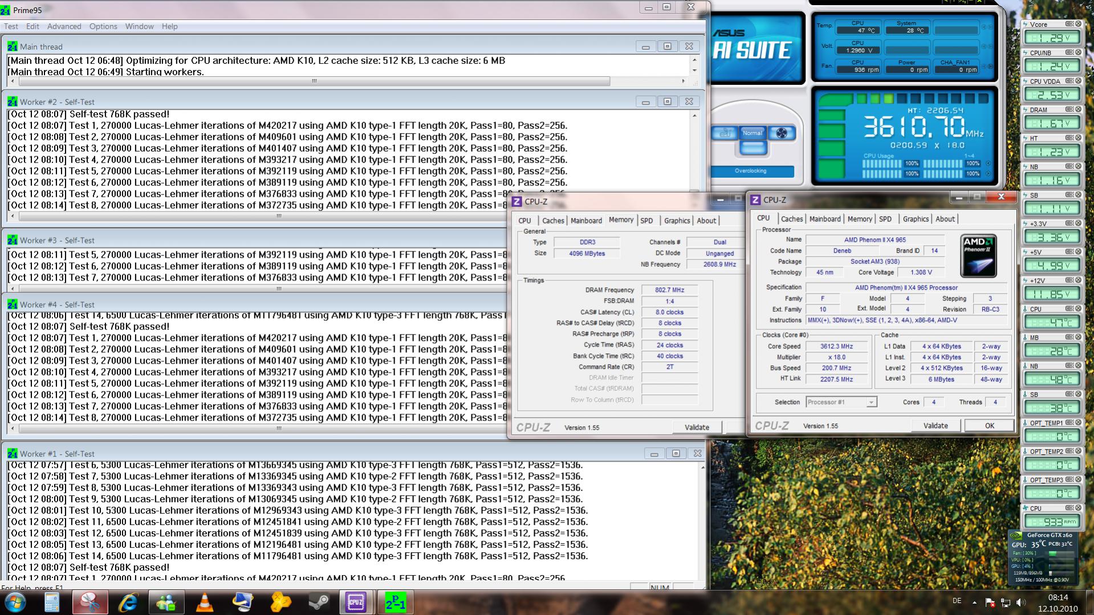Open the Window menu in Prime95

click(139, 26)
